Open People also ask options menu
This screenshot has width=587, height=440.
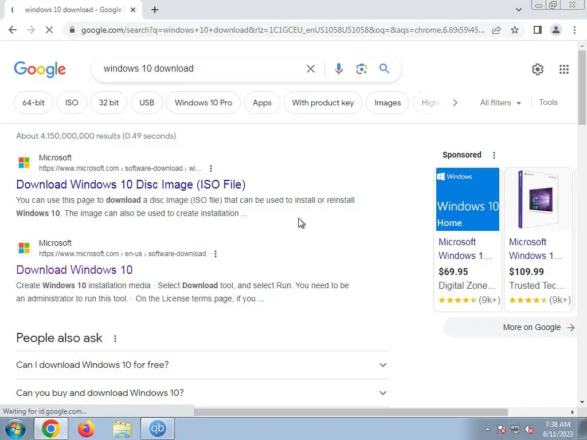[x=115, y=338]
